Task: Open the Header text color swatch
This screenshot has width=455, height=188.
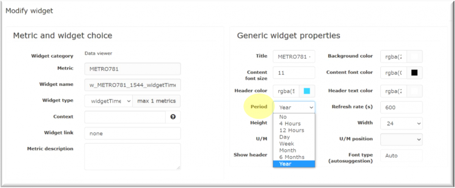Action: 414,91
